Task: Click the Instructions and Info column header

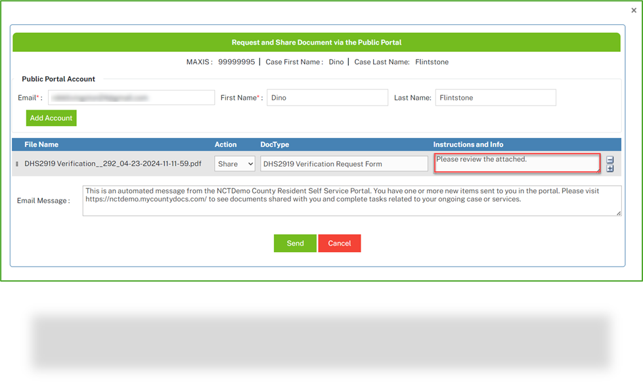Action: [468, 144]
